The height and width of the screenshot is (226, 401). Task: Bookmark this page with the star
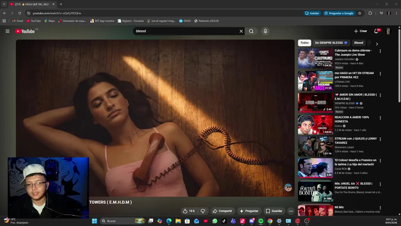pos(360,13)
